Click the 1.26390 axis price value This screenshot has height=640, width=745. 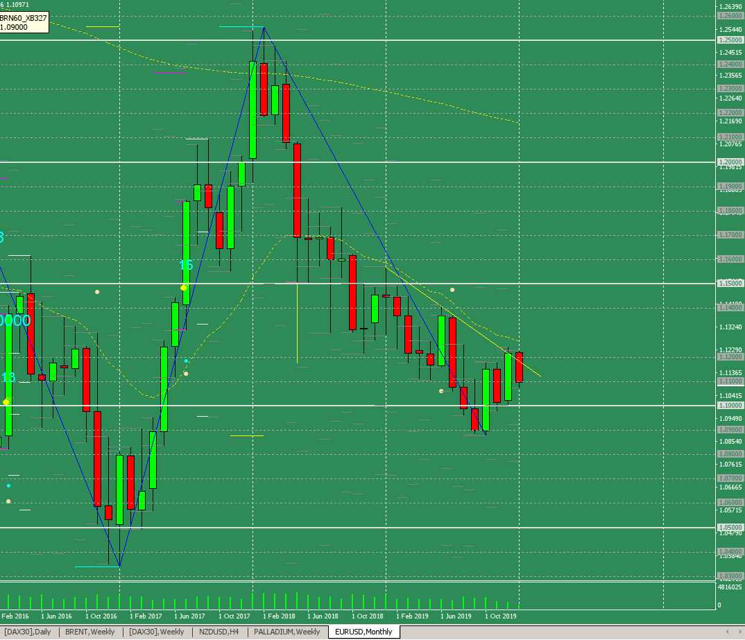tap(730, 7)
